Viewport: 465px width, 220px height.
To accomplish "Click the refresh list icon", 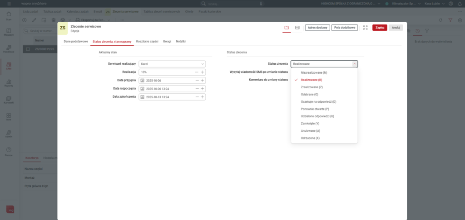I will [440, 20].
